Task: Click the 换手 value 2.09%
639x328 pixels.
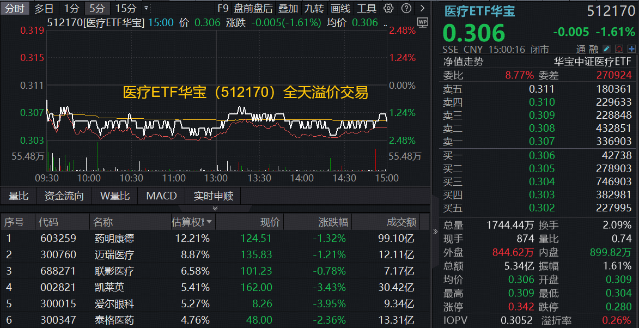Action: [617, 225]
